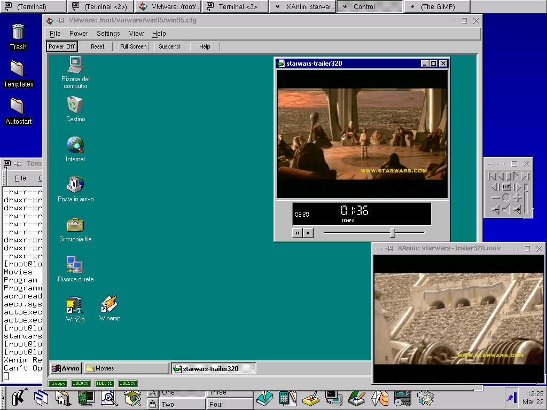Viewport: 547px width, 410px height.
Task: Open Risorse del computer icon
Action: pos(75,66)
